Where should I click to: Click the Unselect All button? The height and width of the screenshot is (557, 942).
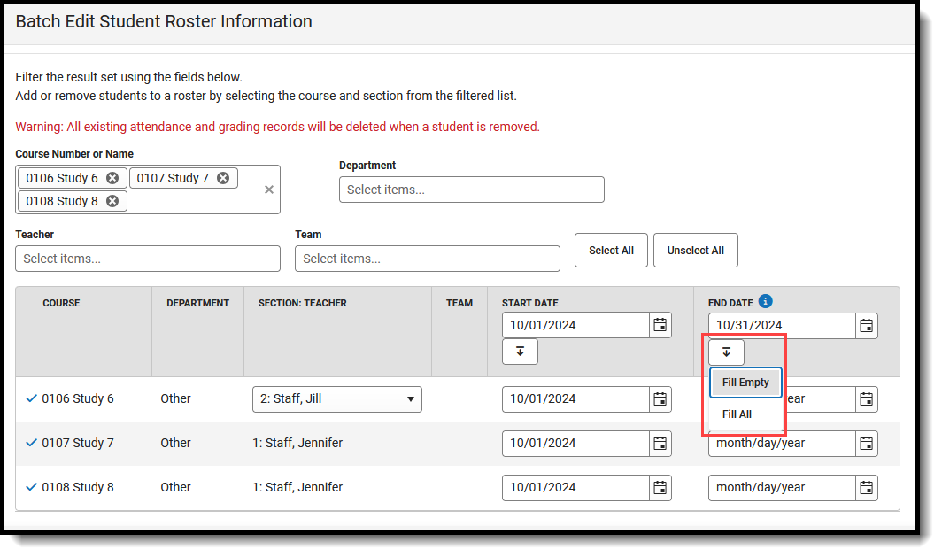(x=696, y=250)
